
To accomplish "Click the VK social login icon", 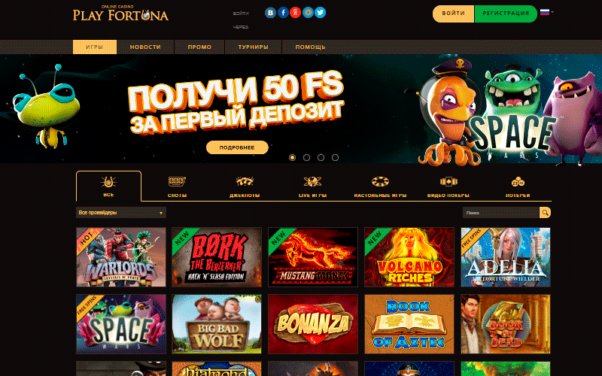I will point(270,13).
